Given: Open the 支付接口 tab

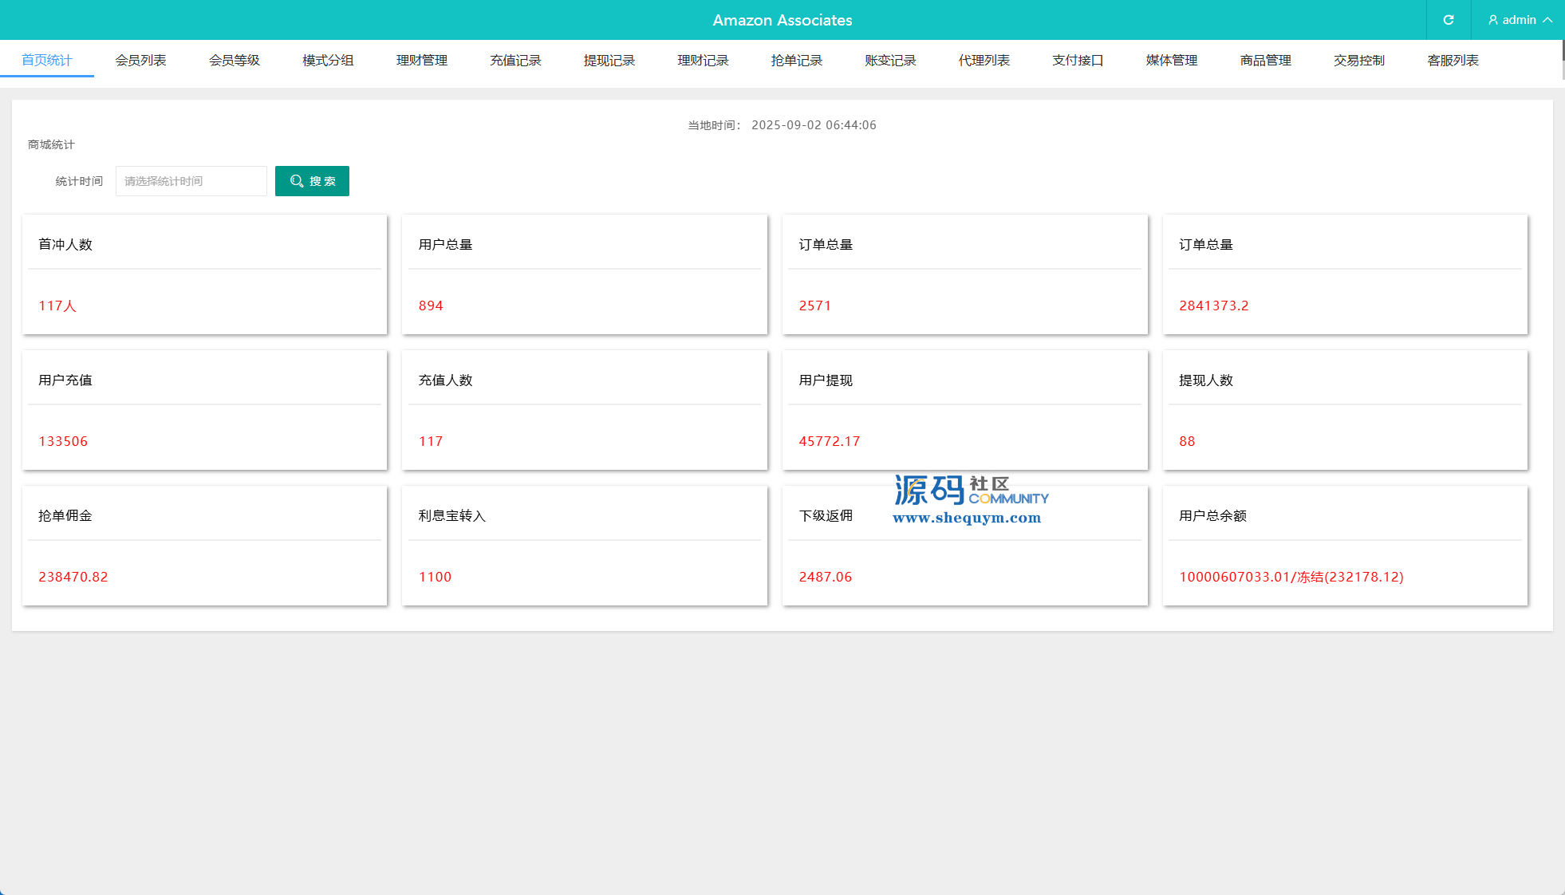Looking at the screenshot, I should 1078,61.
